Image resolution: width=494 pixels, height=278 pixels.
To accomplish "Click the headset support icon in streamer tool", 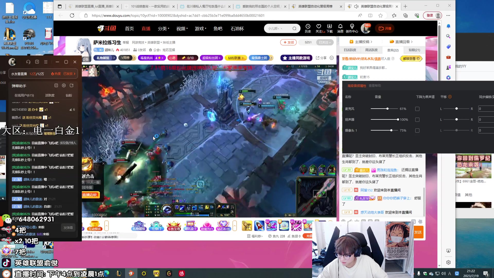I will coord(28,62).
